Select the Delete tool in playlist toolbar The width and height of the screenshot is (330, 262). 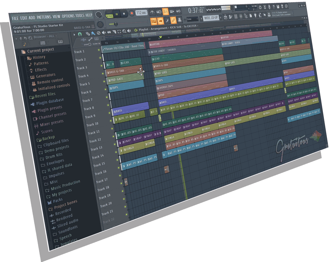coord(99,33)
